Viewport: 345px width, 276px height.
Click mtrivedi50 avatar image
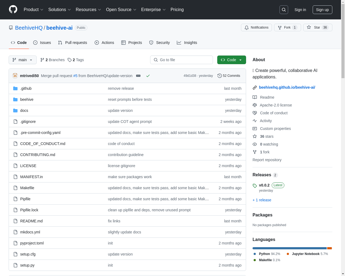(15, 76)
